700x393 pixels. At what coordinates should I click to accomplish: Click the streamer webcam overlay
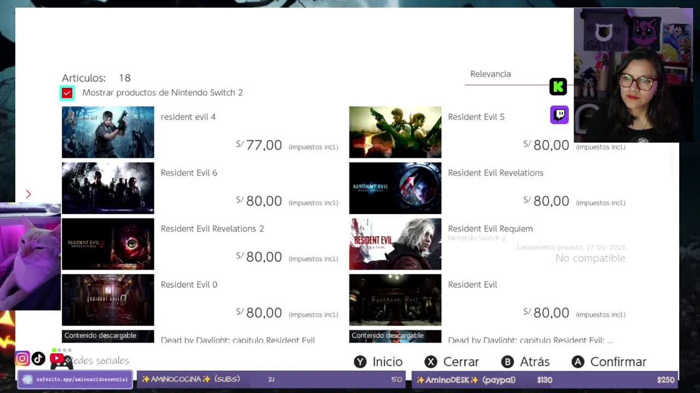coord(633,75)
